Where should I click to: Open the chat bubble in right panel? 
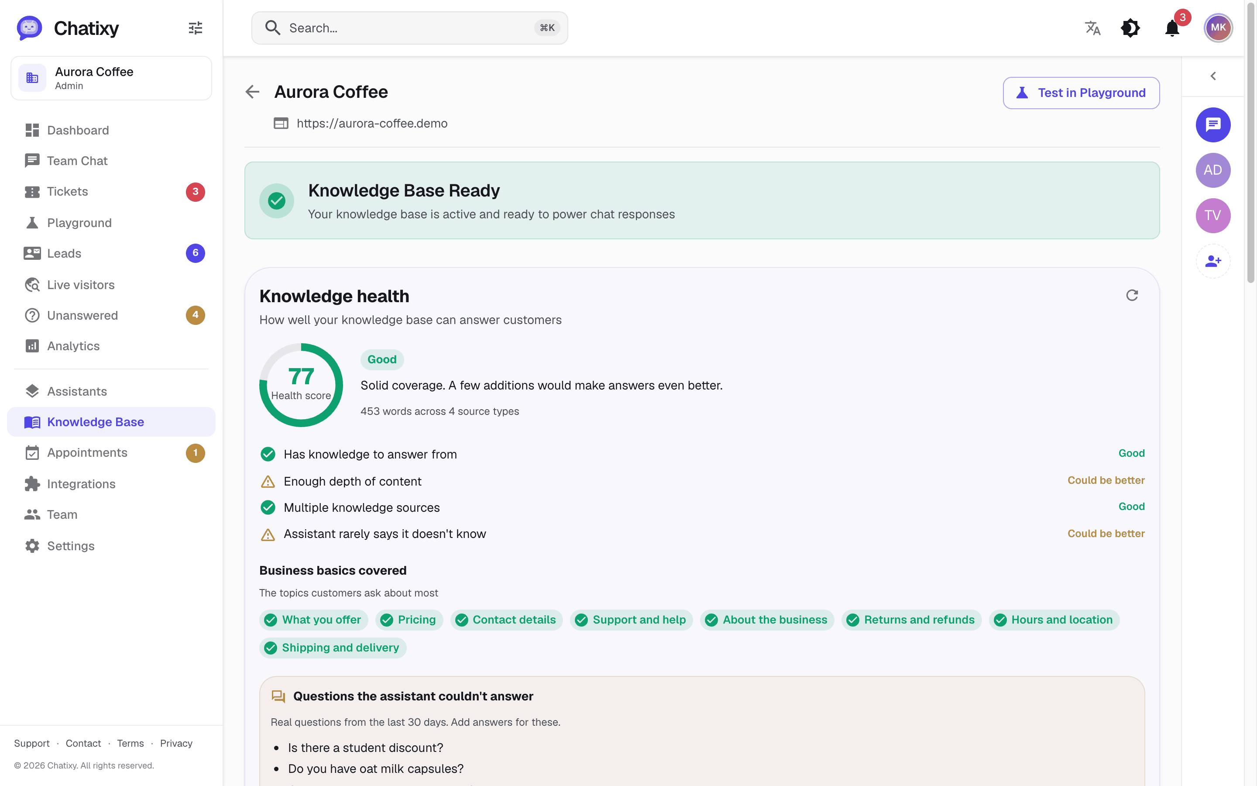tap(1213, 125)
